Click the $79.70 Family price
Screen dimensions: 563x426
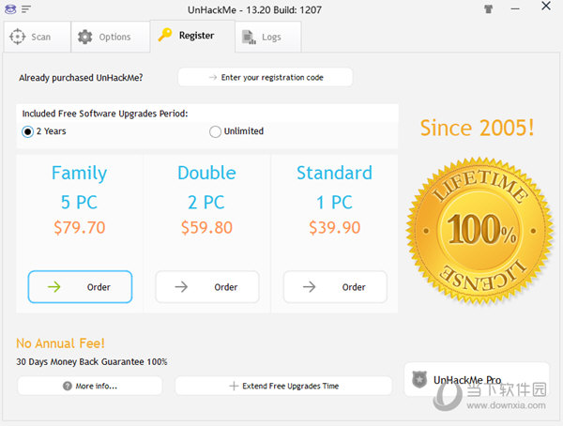(x=80, y=227)
